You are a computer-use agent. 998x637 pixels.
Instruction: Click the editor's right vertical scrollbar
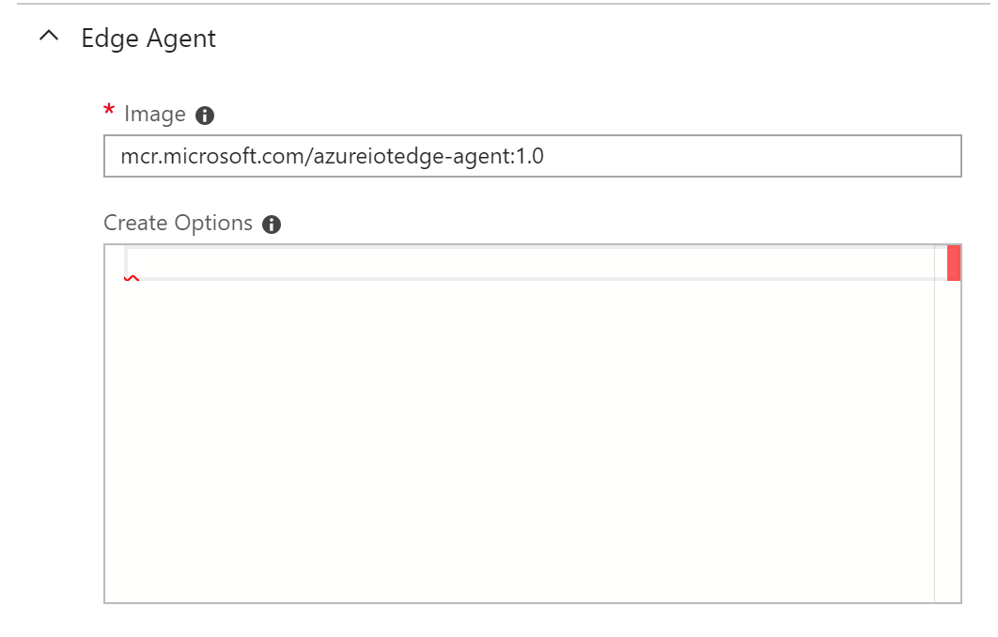click(952, 423)
